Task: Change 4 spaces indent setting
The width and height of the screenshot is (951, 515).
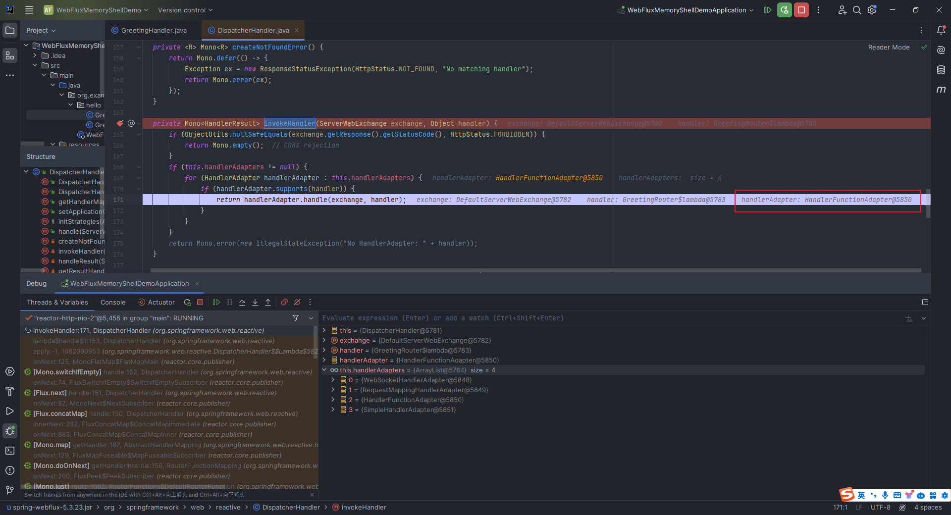Action: pos(928,508)
